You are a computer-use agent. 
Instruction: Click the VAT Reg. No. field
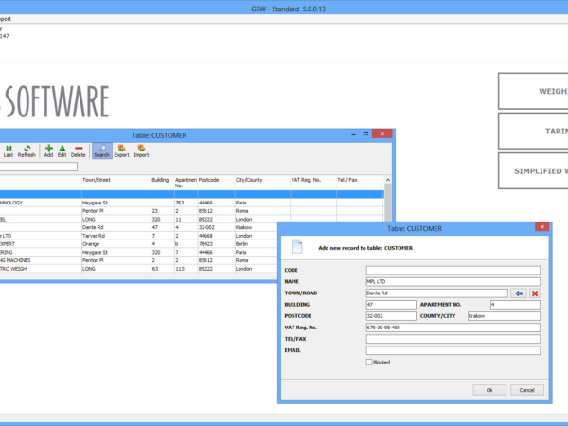pos(453,328)
